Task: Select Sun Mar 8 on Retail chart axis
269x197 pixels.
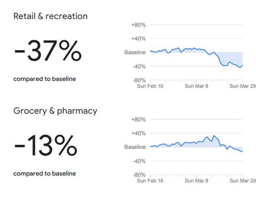Action: 196,86
